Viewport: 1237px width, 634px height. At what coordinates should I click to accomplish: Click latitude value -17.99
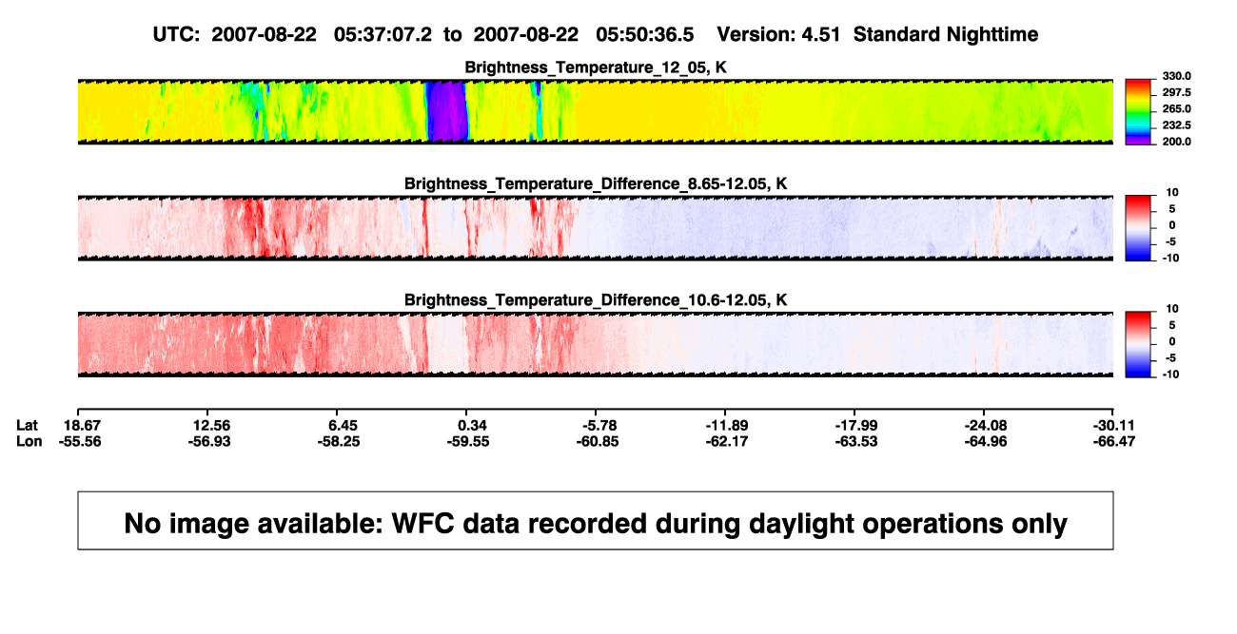point(854,424)
